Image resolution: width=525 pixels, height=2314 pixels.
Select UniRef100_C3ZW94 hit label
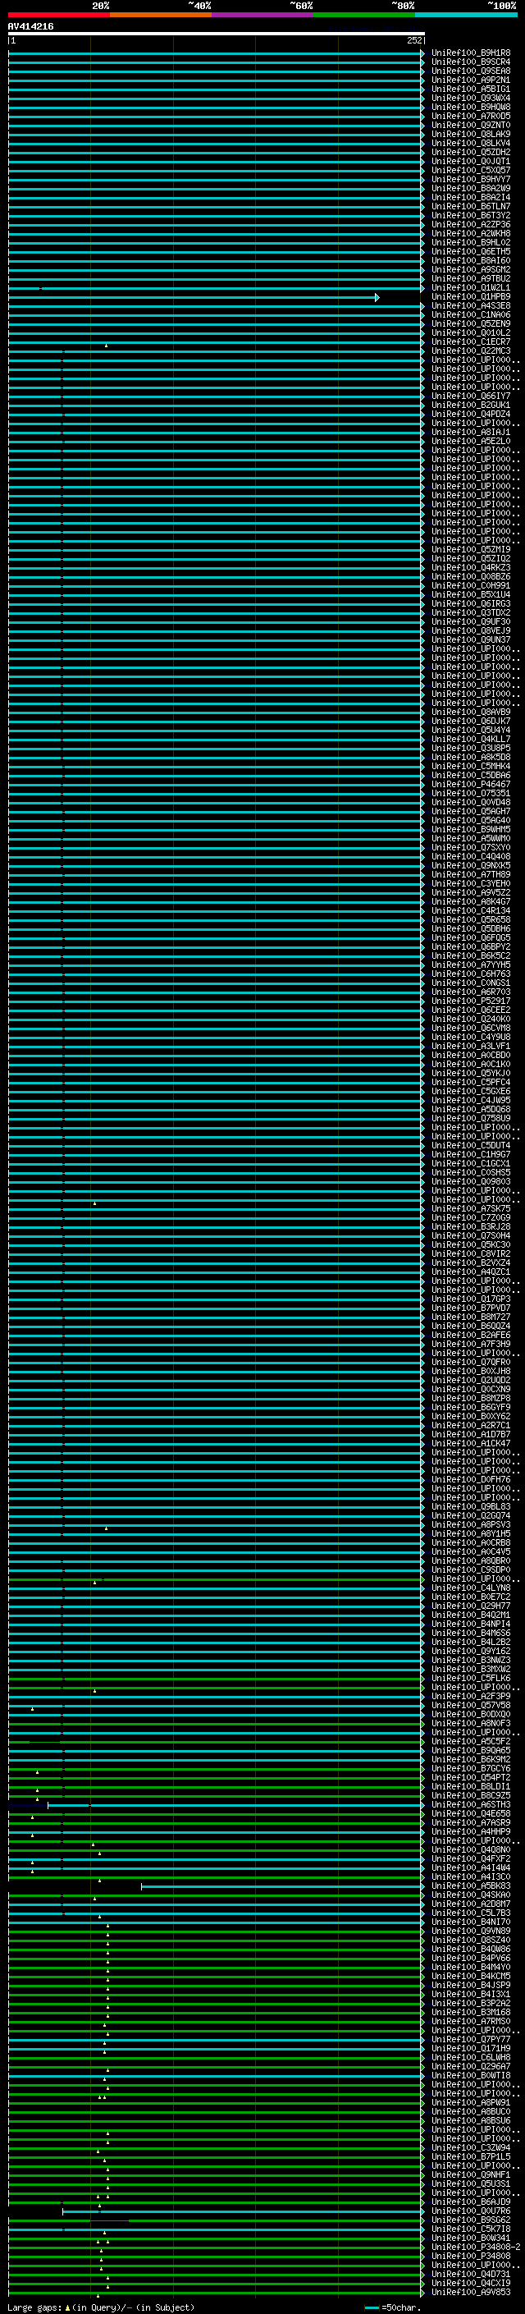point(471,2147)
